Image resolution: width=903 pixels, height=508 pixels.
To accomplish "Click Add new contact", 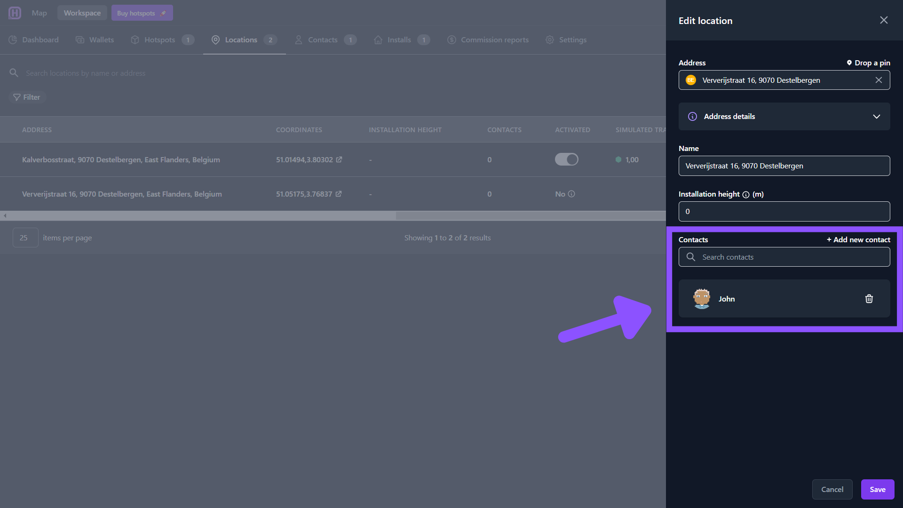I will 858,240.
